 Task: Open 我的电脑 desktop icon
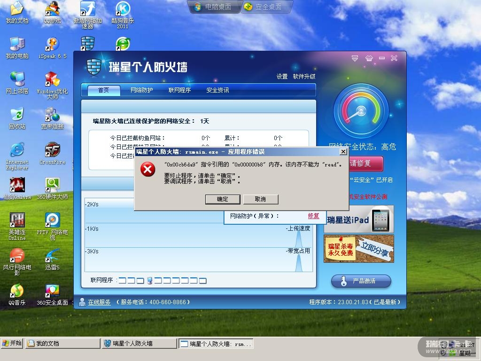(x=17, y=48)
